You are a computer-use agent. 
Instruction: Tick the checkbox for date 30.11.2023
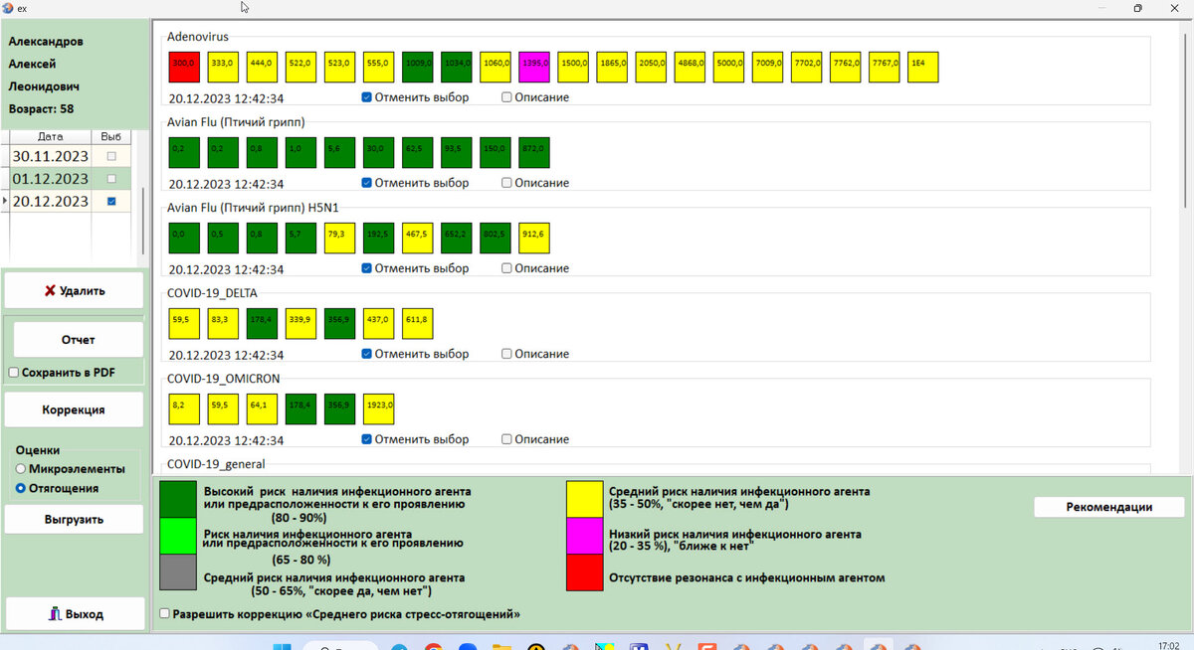coord(110,157)
